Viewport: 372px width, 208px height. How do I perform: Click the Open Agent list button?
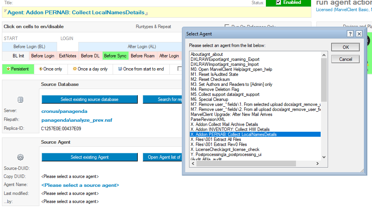[162, 157]
